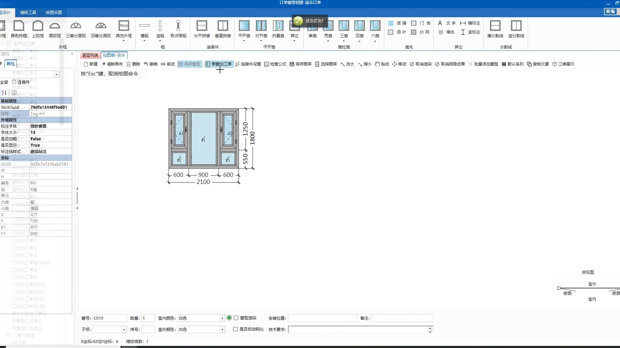Select the 连接件 radio button

14,82
